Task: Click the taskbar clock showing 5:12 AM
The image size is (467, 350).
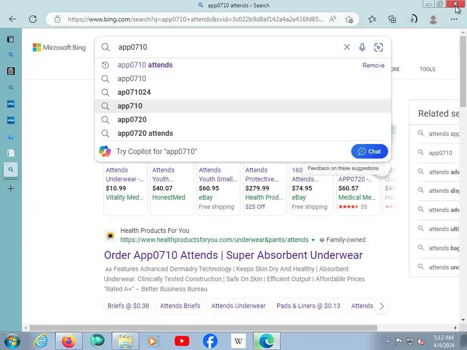Action: click(443, 341)
